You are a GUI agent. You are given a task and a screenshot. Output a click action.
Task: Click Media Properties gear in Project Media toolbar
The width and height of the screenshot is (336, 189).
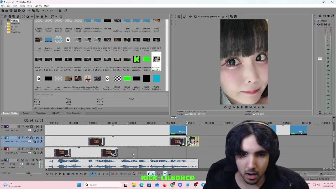[28, 17]
